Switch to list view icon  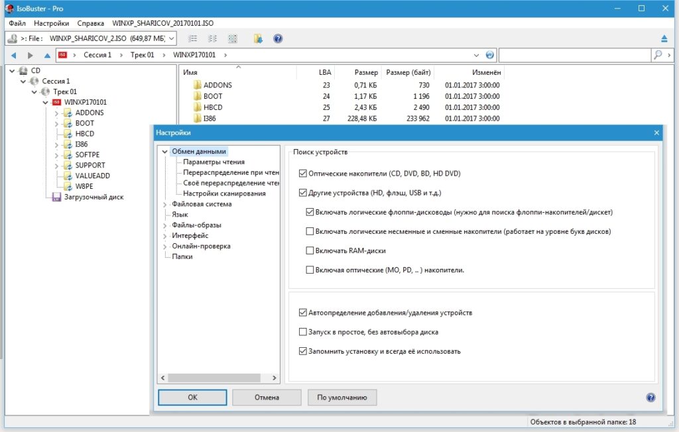coord(193,39)
